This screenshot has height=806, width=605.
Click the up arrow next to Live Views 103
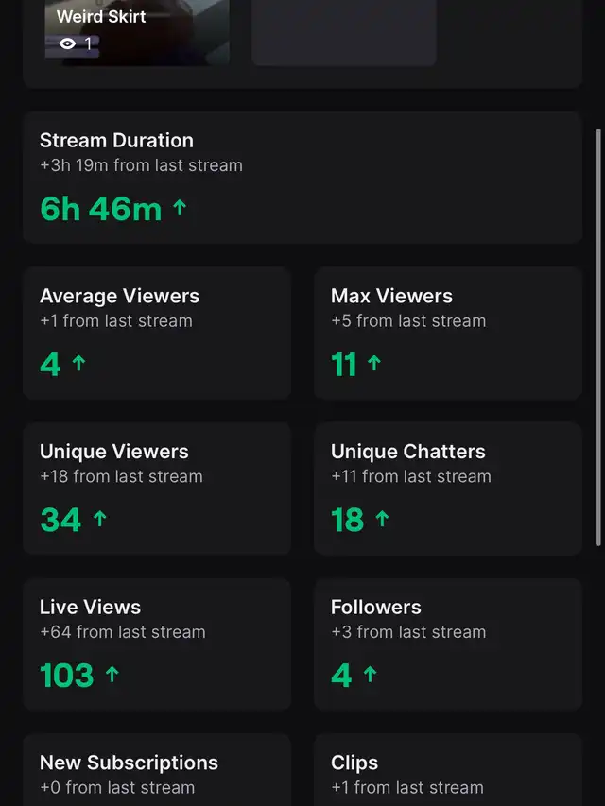pos(112,675)
